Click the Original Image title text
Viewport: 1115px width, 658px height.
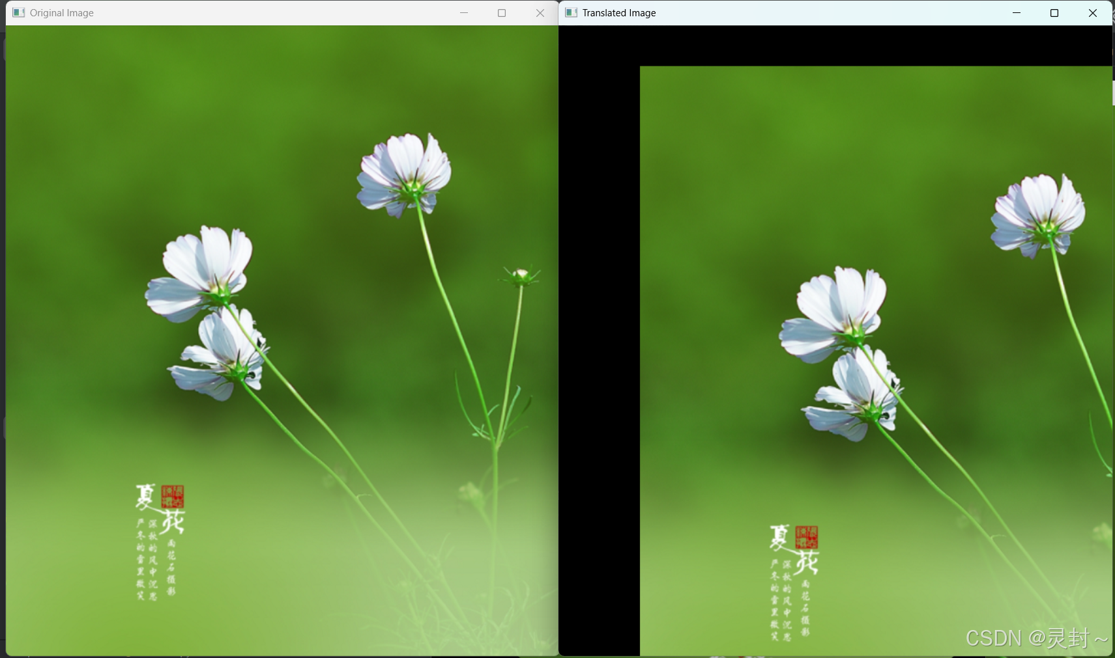tap(62, 13)
